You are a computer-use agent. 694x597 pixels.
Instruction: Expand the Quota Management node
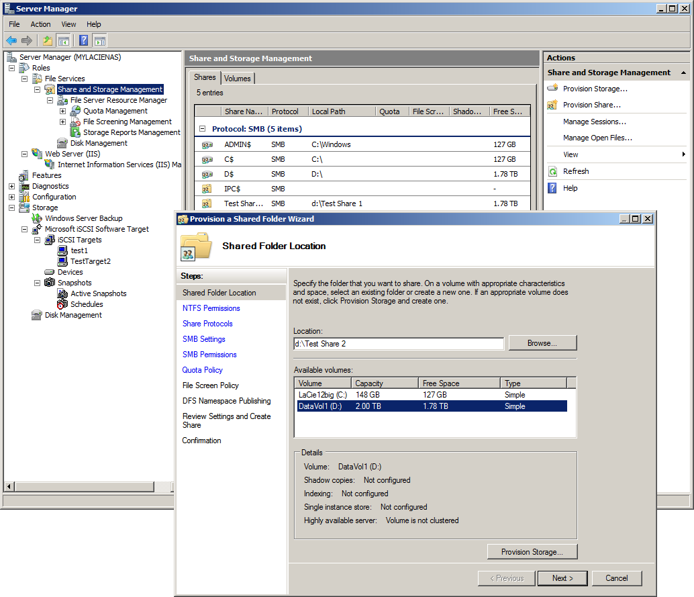pyautogui.click(x=63, y=111)
